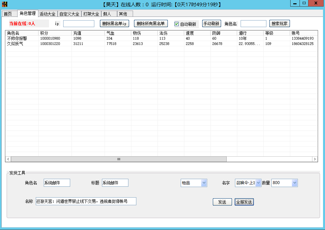Image resolution: width=325 pixels, height=230 pixels.
Task: Select the 久似妖气 row in table
Action: pos(15,44)
